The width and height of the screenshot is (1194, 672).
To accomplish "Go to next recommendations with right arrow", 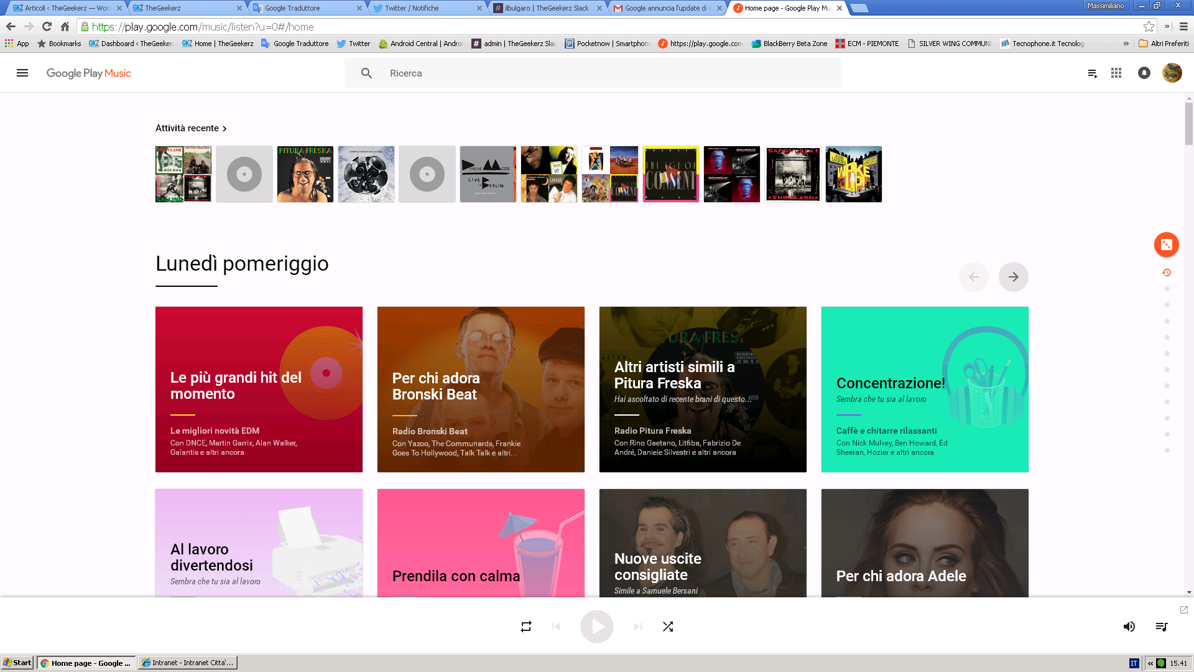I will pos(1014,277).
